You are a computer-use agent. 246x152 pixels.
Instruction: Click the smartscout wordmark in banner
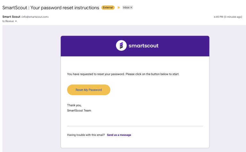(x=143, y=46)
